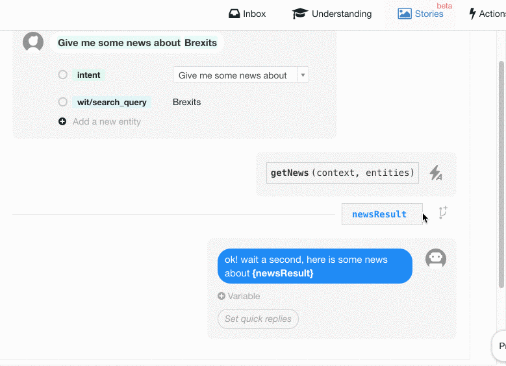Viewport: 506px width, 366px height.
Task: Click the Actions lightning bolt icon
Action: pyautogui.click(x=472, y=14)
